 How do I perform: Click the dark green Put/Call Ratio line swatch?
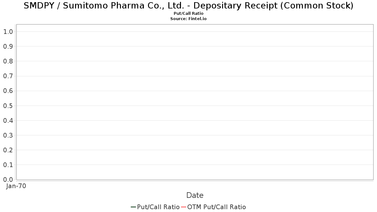pos(133,207)
